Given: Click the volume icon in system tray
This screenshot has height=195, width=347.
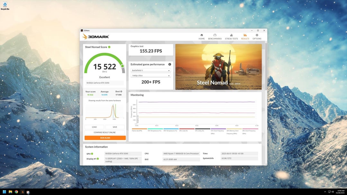Looking at the screenshot, I should 333,192.
